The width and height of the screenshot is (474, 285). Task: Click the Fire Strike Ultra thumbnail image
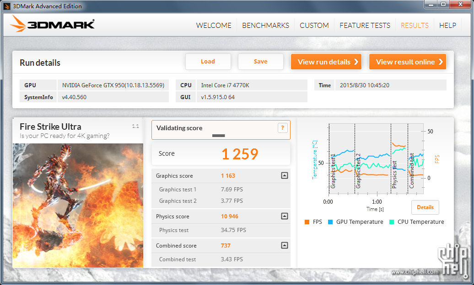tap(78, 205)
